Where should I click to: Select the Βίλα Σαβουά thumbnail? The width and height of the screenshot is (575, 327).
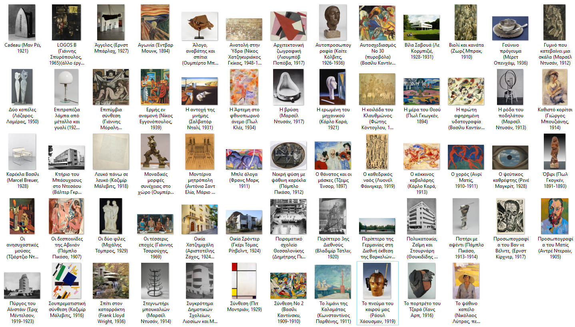click(x=421, y=28)
